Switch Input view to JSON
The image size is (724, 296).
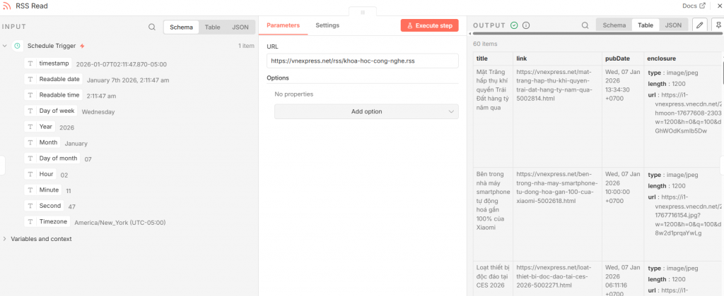[x=240, y=27]
